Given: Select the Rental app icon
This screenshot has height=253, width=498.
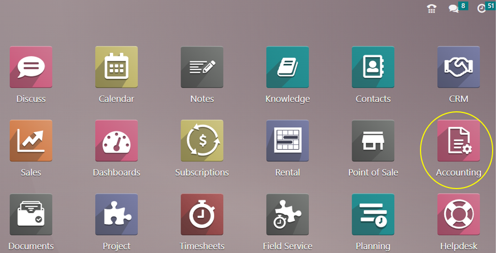Looking at the screenshot, I should coord(287,141).
